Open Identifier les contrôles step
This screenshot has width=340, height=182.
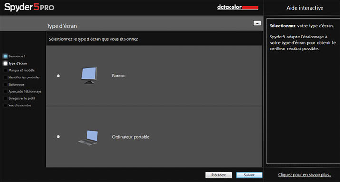pos(24,77)
